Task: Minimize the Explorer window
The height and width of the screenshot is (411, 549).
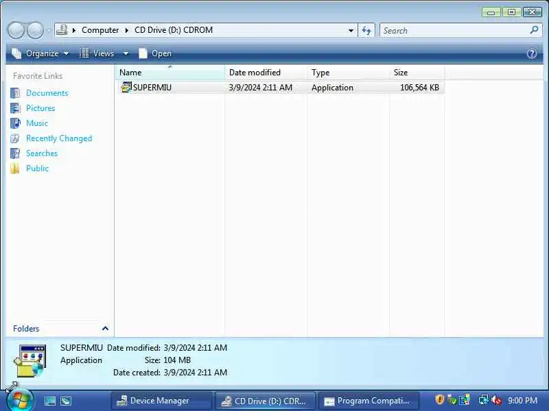Action: coord(491,12)
